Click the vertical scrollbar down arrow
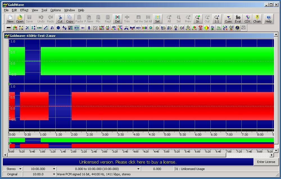The height and width of the screenshot is (179, 281). point(276,151)
